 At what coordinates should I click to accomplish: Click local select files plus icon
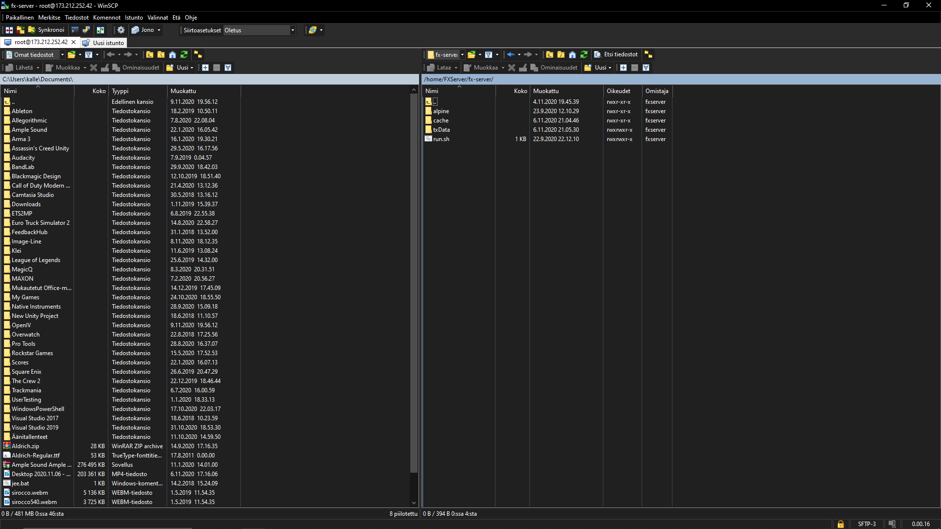[205, 68]
